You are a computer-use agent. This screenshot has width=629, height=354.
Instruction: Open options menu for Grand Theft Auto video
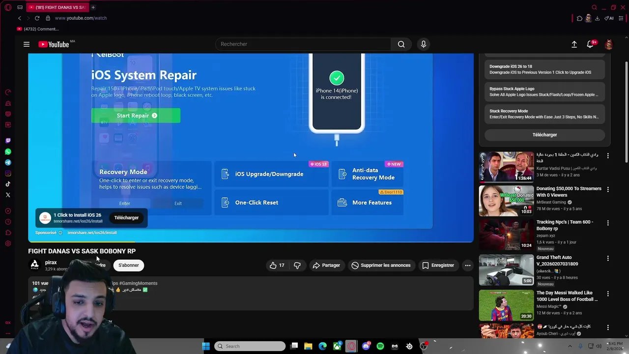608,258
